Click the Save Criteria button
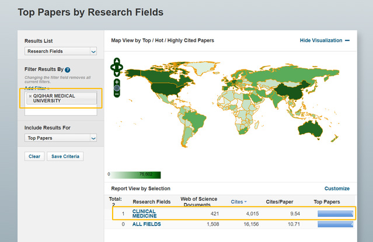Viewport: 373px width, 242px height. tap(65, 156)
